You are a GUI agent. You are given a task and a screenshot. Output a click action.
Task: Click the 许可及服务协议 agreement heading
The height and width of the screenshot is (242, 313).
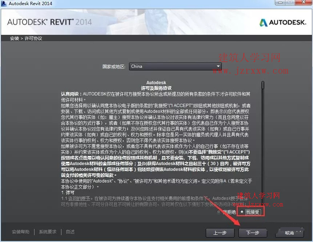pyautogui.click(x=156, y=88)
